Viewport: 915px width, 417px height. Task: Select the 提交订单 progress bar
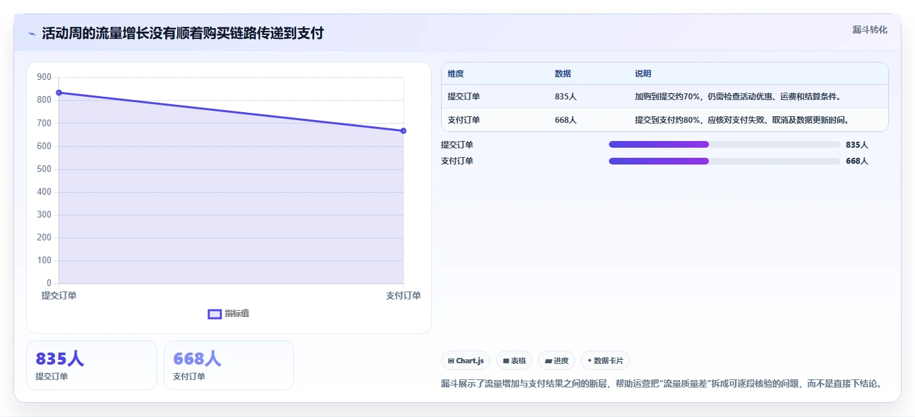[724, 144]
